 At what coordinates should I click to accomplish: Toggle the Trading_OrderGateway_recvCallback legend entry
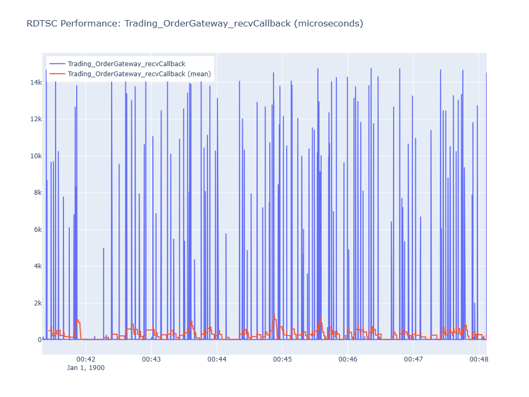point(126,64)
